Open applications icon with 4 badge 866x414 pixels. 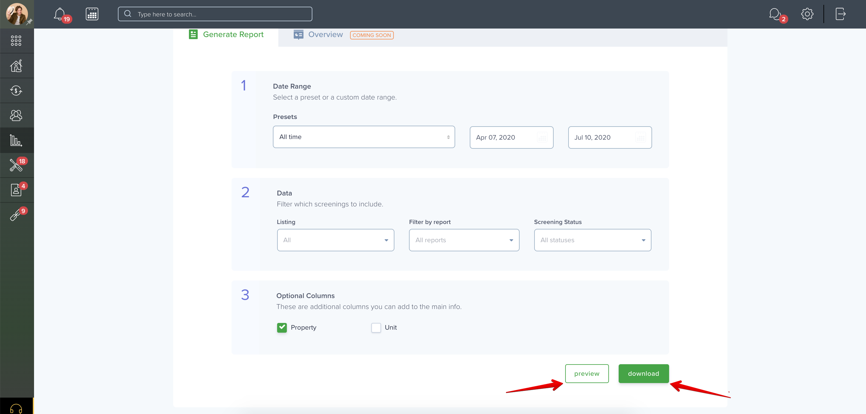point(16,190)
